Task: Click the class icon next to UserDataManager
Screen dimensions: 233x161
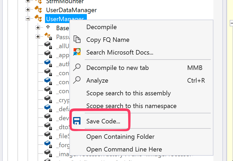Action: point(39,10)
